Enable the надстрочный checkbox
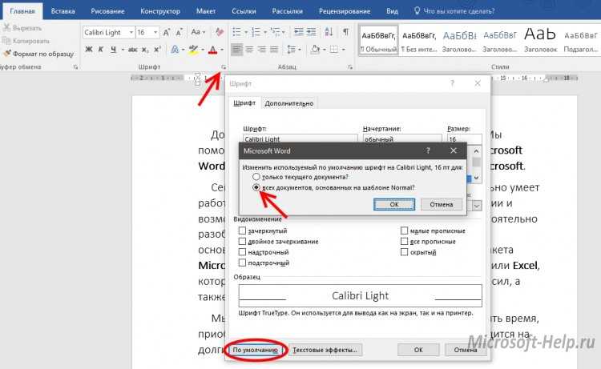 click(x=242, y=252)
